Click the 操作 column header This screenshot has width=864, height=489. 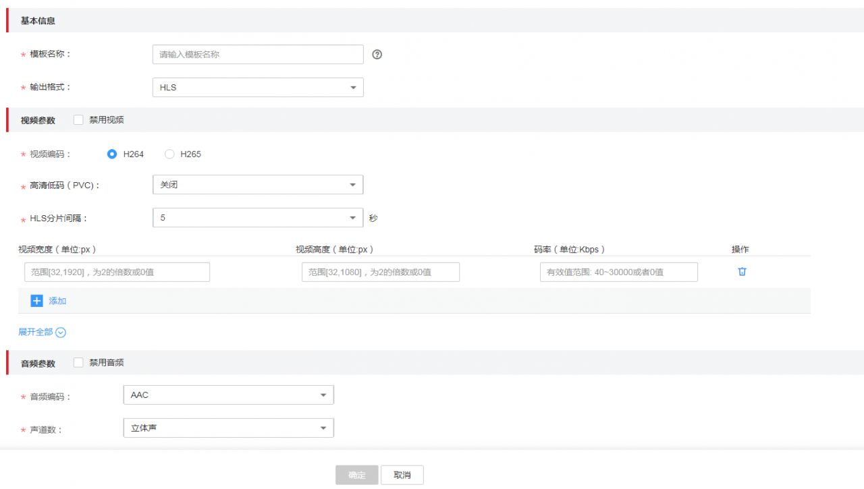click(740, 250)
